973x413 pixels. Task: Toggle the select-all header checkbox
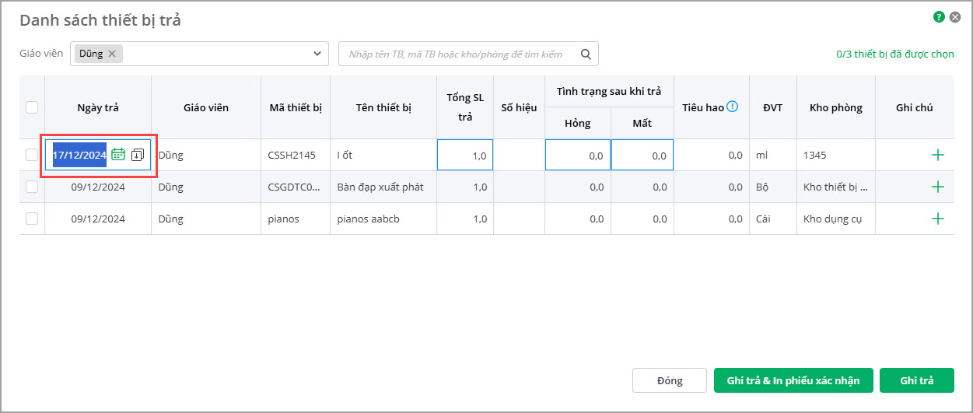(32, 107)
